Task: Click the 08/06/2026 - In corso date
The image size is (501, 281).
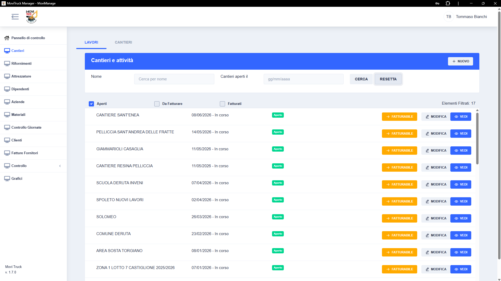Action: pos(210,115)
